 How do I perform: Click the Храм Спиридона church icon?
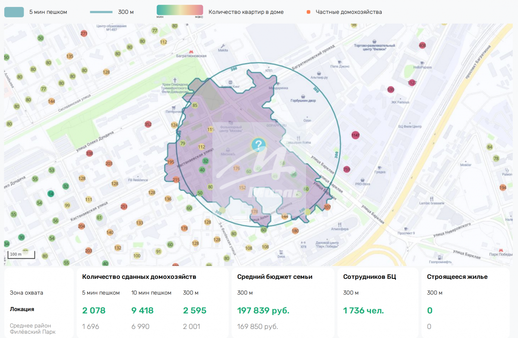coord(175,80)
